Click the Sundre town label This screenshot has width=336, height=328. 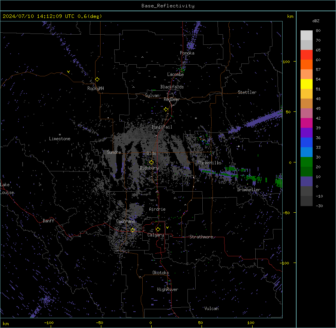tap(114, 152)
